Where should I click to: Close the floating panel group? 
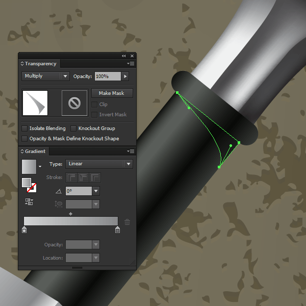(x=132, y=56)
